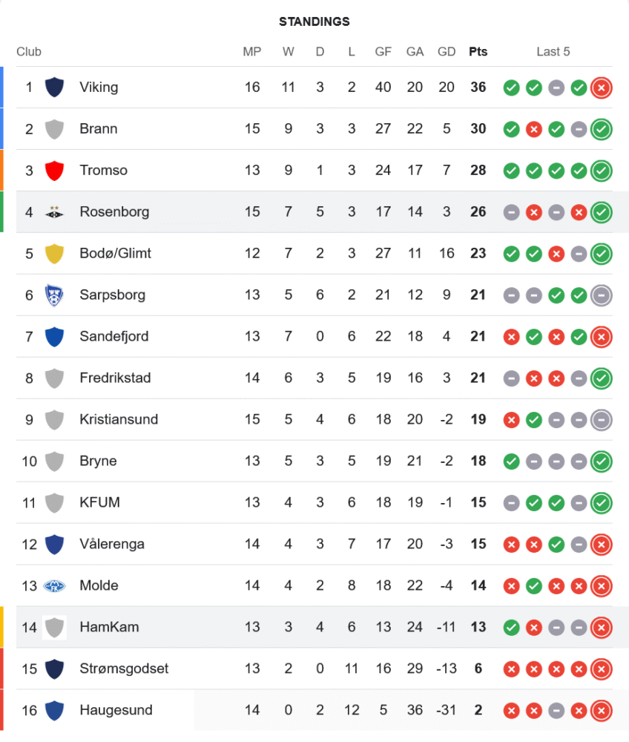
Task: Click Viking's most recent loss result icon
Action: [602, 88]
